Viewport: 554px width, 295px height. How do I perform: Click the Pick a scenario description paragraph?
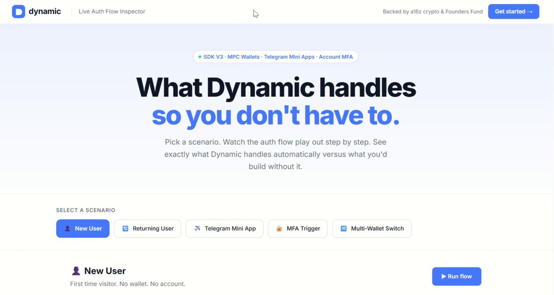coord(275,154)
